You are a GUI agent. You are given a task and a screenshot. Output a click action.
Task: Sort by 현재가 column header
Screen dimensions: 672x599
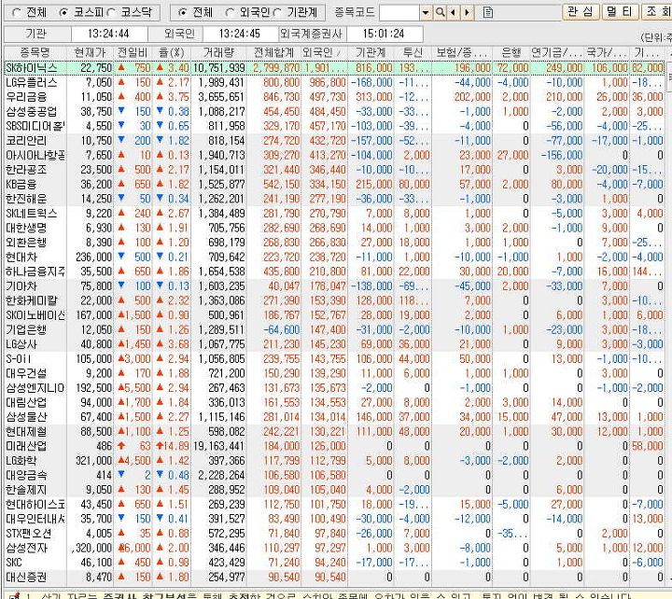tap(90, 52)
